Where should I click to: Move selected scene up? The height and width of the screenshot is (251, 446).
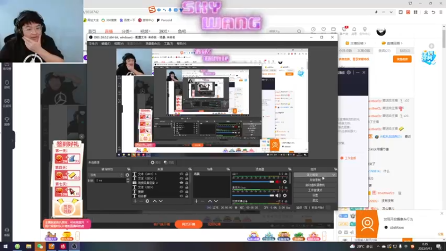point(210,201)
